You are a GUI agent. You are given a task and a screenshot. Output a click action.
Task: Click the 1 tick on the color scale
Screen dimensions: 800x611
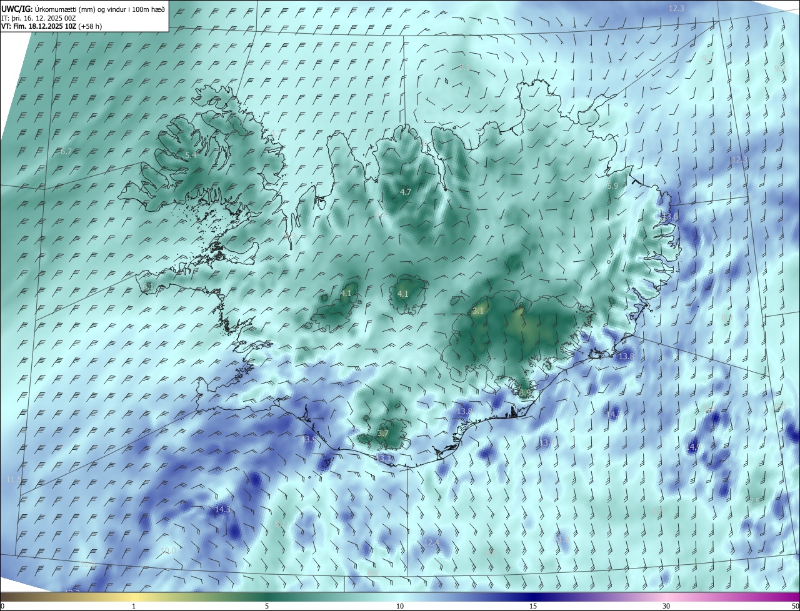tap(134, 606)
